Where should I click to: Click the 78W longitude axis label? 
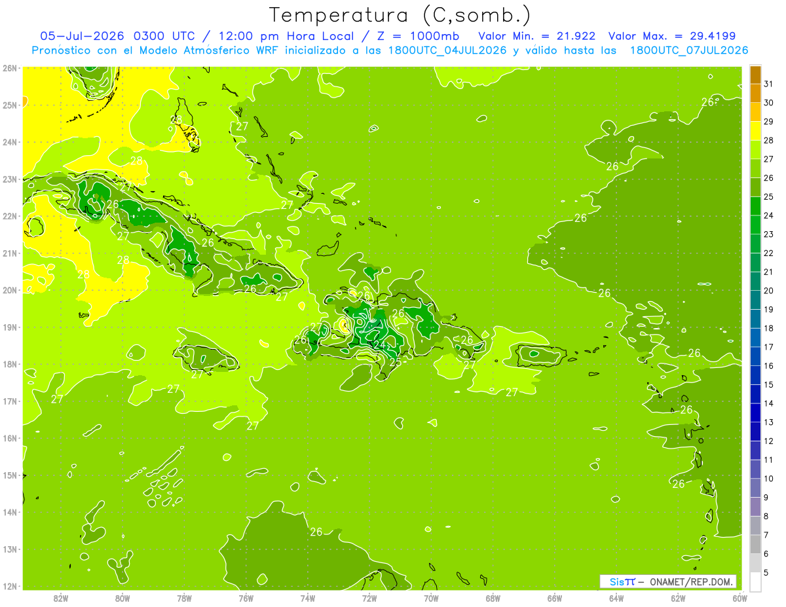[184, 598]
